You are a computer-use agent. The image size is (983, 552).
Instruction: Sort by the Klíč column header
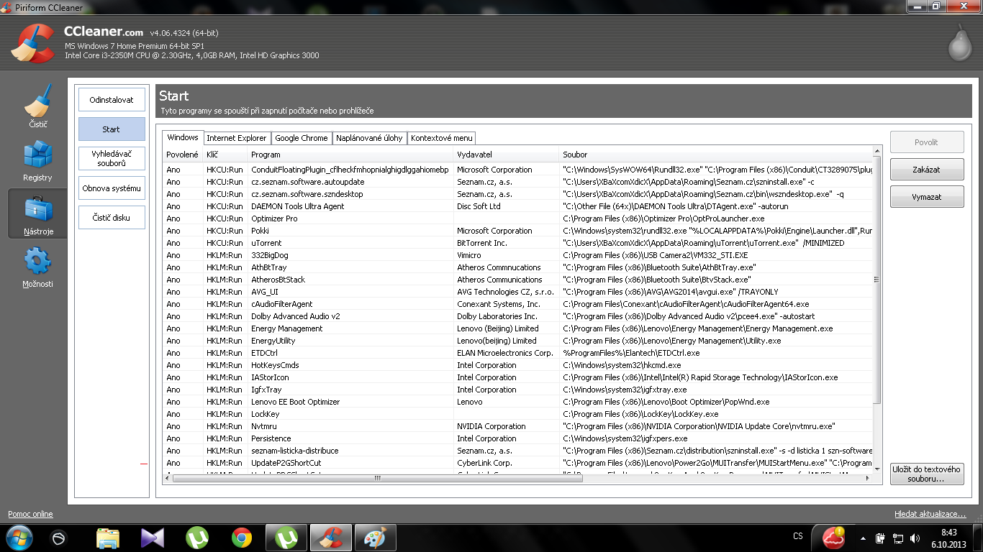point(225,155)
